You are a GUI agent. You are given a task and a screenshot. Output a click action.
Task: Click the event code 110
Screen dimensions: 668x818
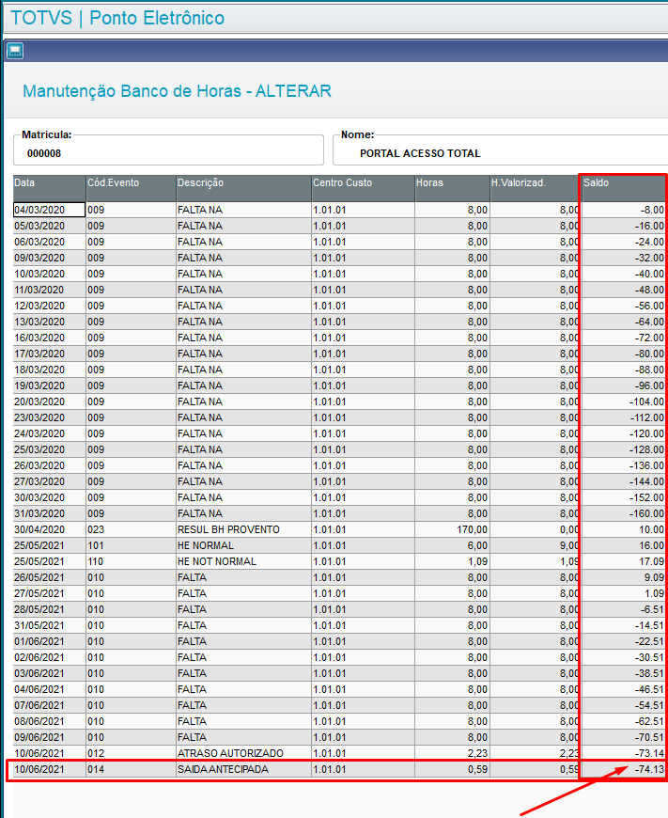pyautogui.click(x=96, y=561)
